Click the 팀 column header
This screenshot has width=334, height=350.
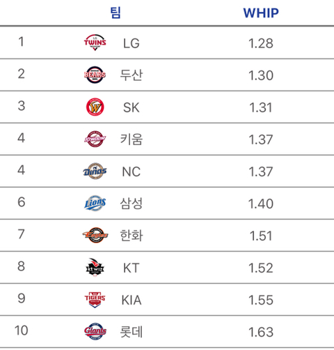pos(116,13)
